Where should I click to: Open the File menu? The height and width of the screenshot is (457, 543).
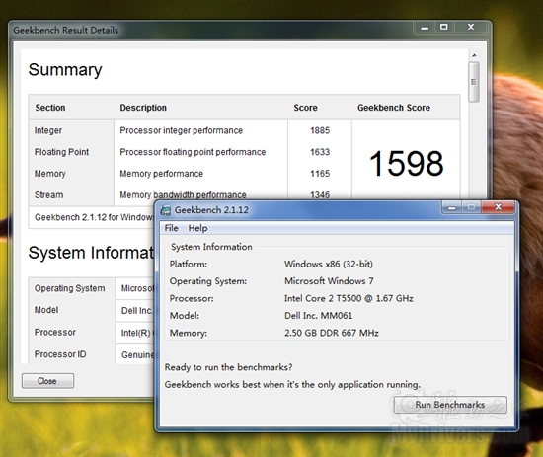point(171,228)
